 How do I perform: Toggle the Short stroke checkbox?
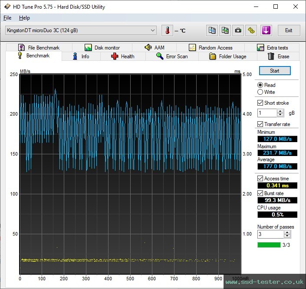pyautogui.click(x=260, y=103)
